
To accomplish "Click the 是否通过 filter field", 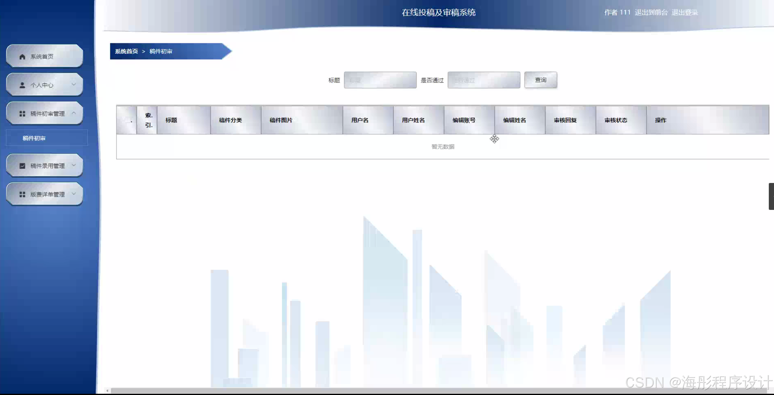I will [483, 80].
